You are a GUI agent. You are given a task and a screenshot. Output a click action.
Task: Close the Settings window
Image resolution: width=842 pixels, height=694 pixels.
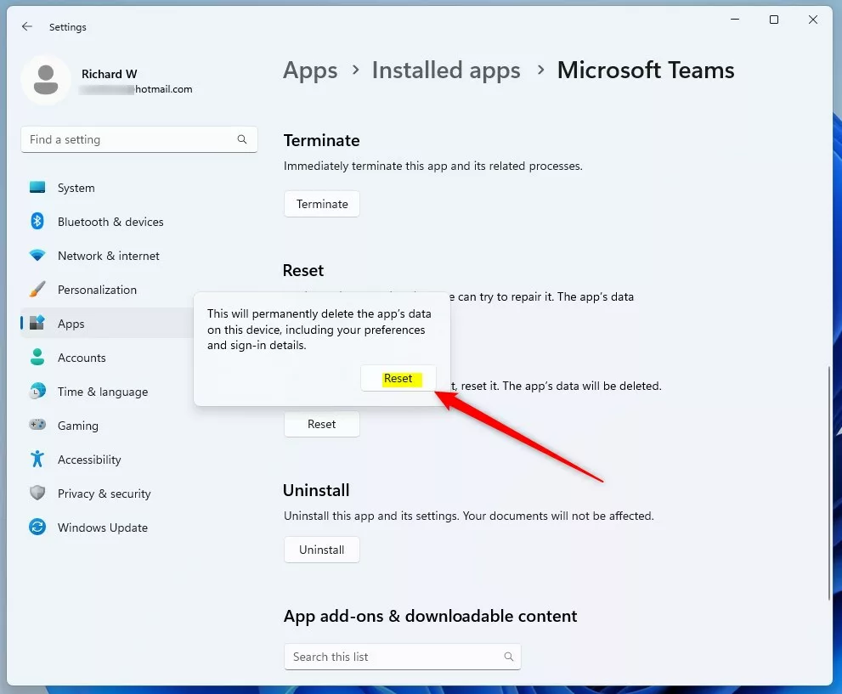pos(813,20)
